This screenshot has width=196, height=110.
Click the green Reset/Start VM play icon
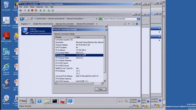pyautogui.click(x=44, y=10)
